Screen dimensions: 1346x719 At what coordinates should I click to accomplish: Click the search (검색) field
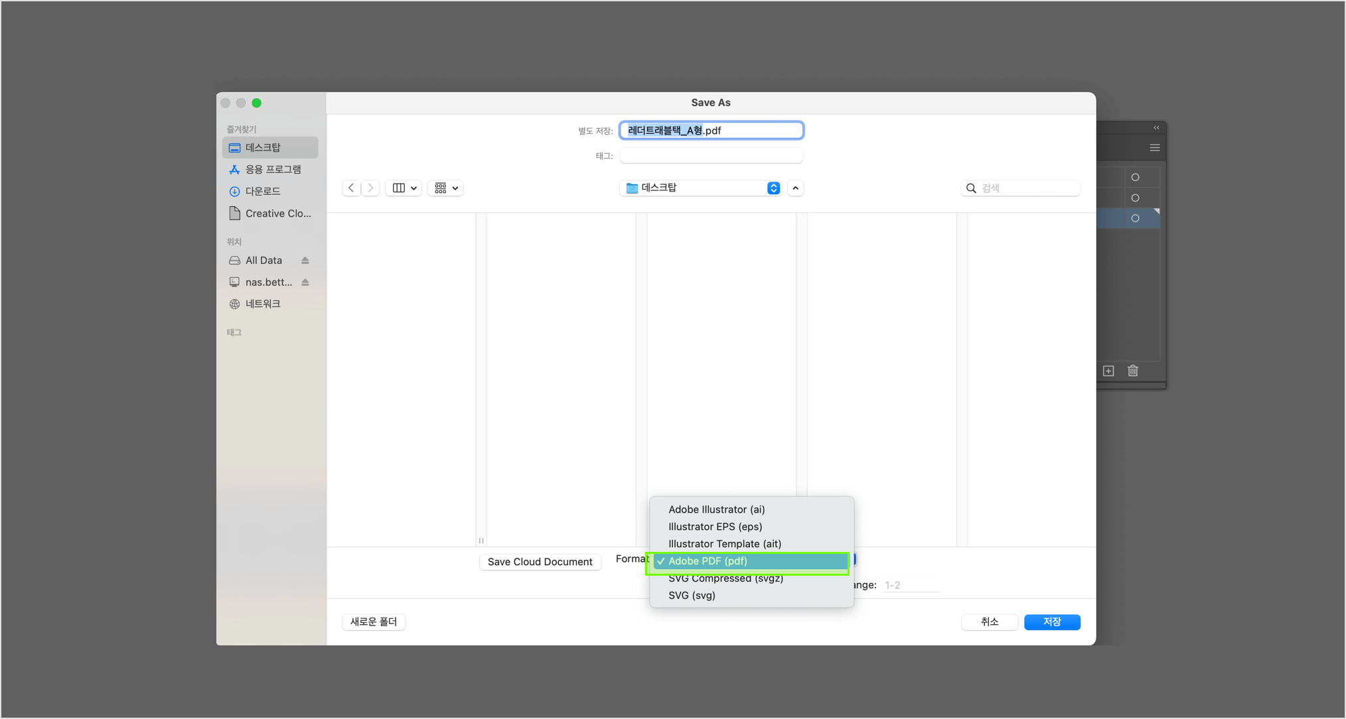1020,188
